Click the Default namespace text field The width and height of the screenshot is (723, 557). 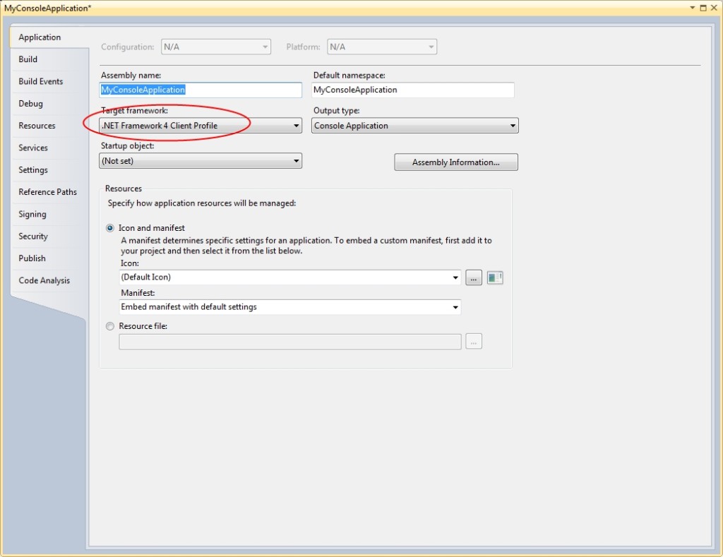click(413, 90)
